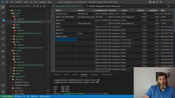The image size is (175, 98).
Task: Click WSL: Ubuntu remote indicator
Action: [7, 96]
